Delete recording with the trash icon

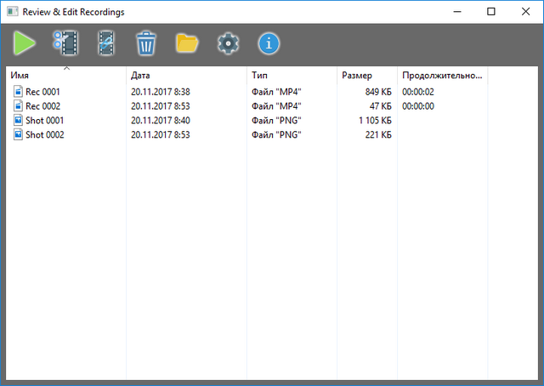146,43
